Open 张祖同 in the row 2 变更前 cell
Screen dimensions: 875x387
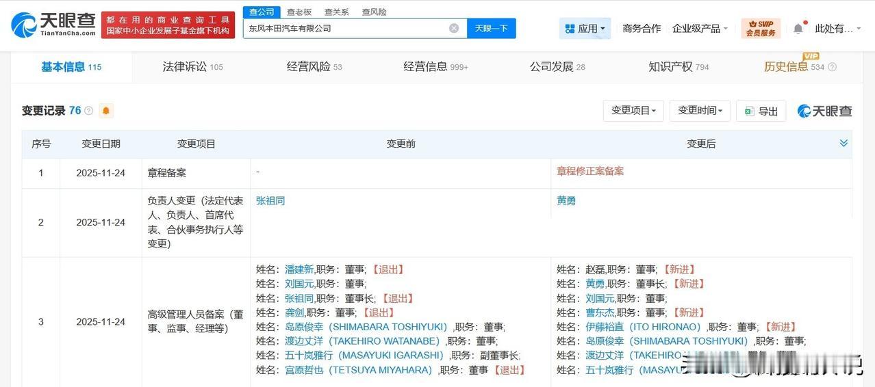coord(270,200)
